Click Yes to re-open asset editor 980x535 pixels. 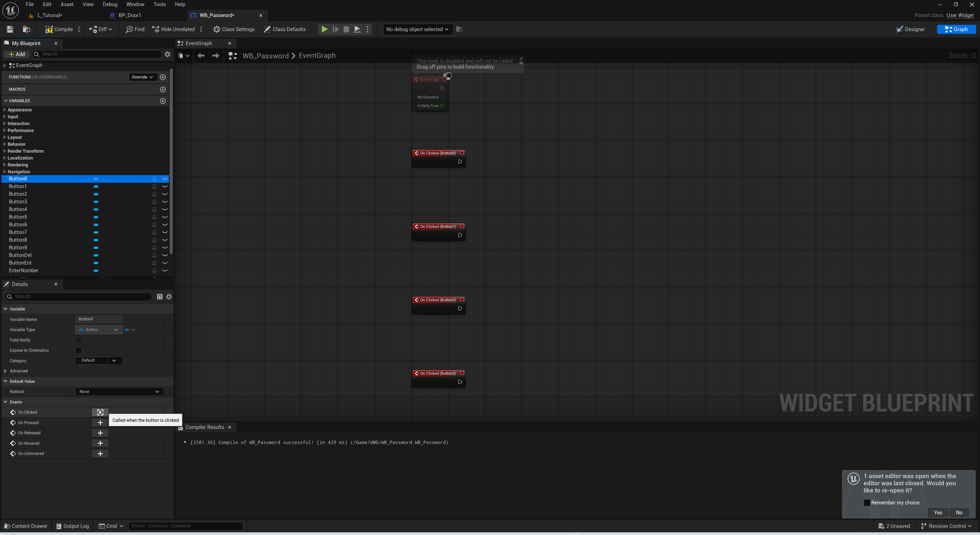(938, 513)
